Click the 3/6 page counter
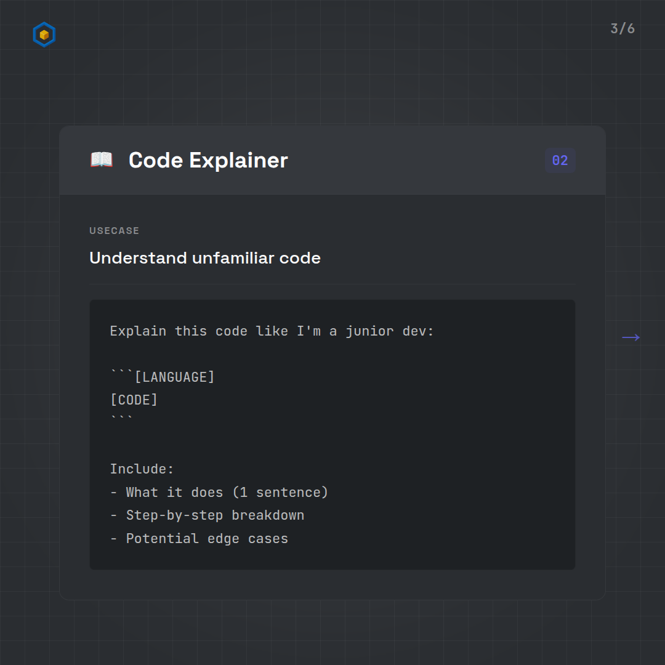The image size is (665, 665). click(x=622, y=29)
